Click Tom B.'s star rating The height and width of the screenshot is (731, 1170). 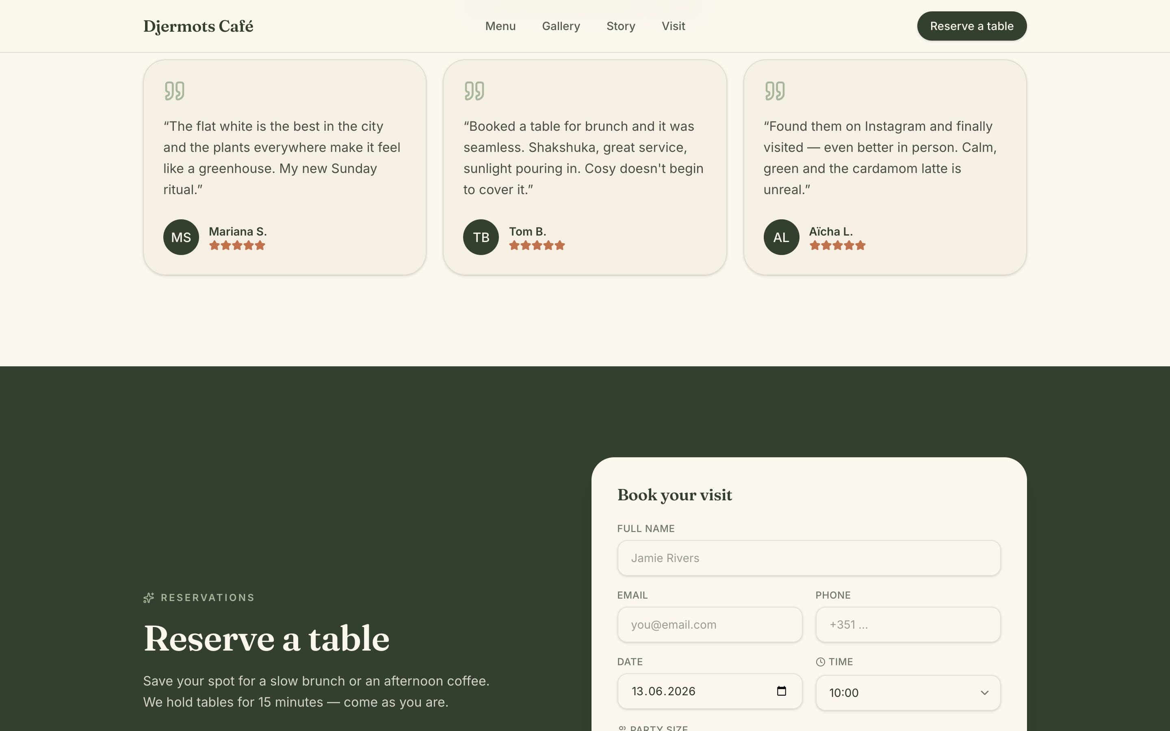[x=537, y=245]
